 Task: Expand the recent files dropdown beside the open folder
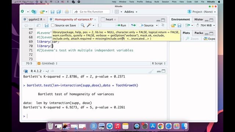pyautogui.click(x=47, y=12)
